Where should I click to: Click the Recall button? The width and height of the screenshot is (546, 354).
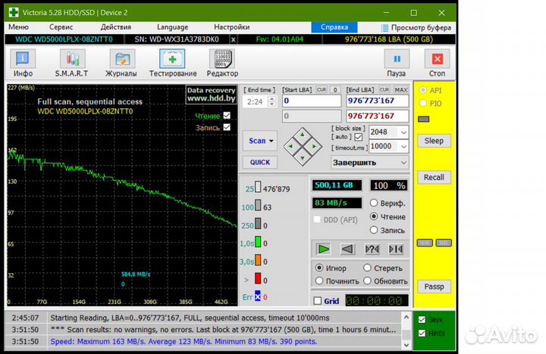point(434,177)
